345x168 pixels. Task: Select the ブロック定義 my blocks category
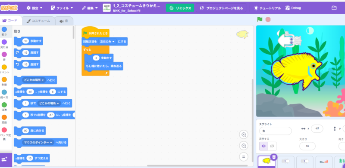tap(5, 134)
